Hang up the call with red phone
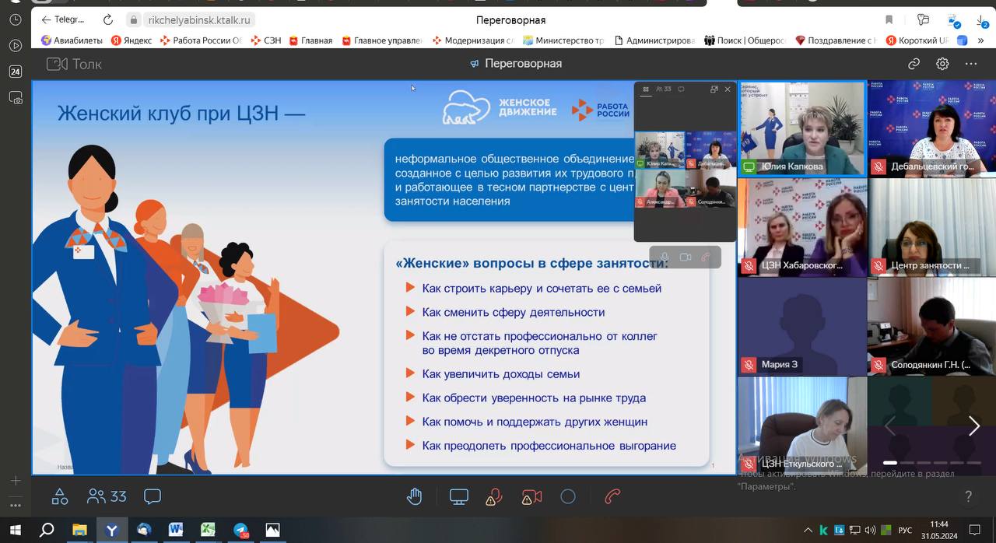This screenshot has width=996, height=543. (x=613, y=496)
